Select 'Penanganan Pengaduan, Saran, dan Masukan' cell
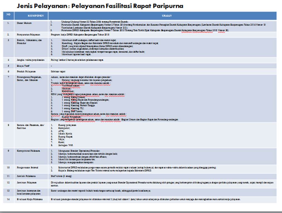Screen dimensions: 282x213 (29, 79)
